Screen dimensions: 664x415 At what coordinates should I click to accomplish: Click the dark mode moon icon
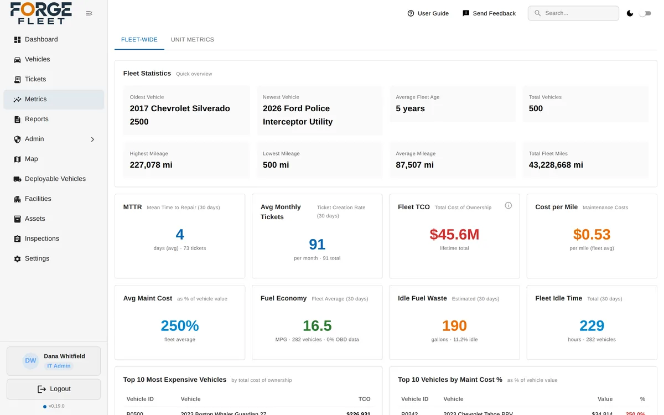[x=630, y=13]
